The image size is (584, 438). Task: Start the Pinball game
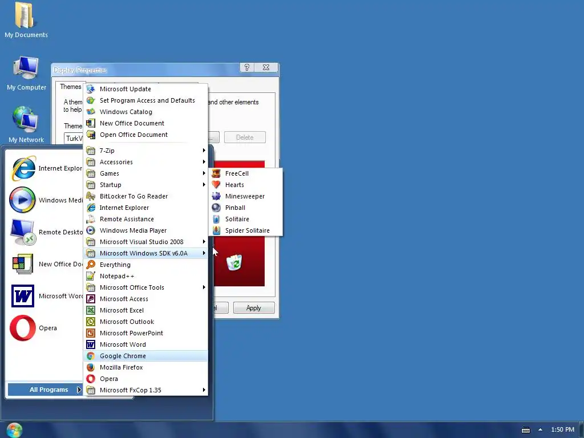click(x=246, y=208)
